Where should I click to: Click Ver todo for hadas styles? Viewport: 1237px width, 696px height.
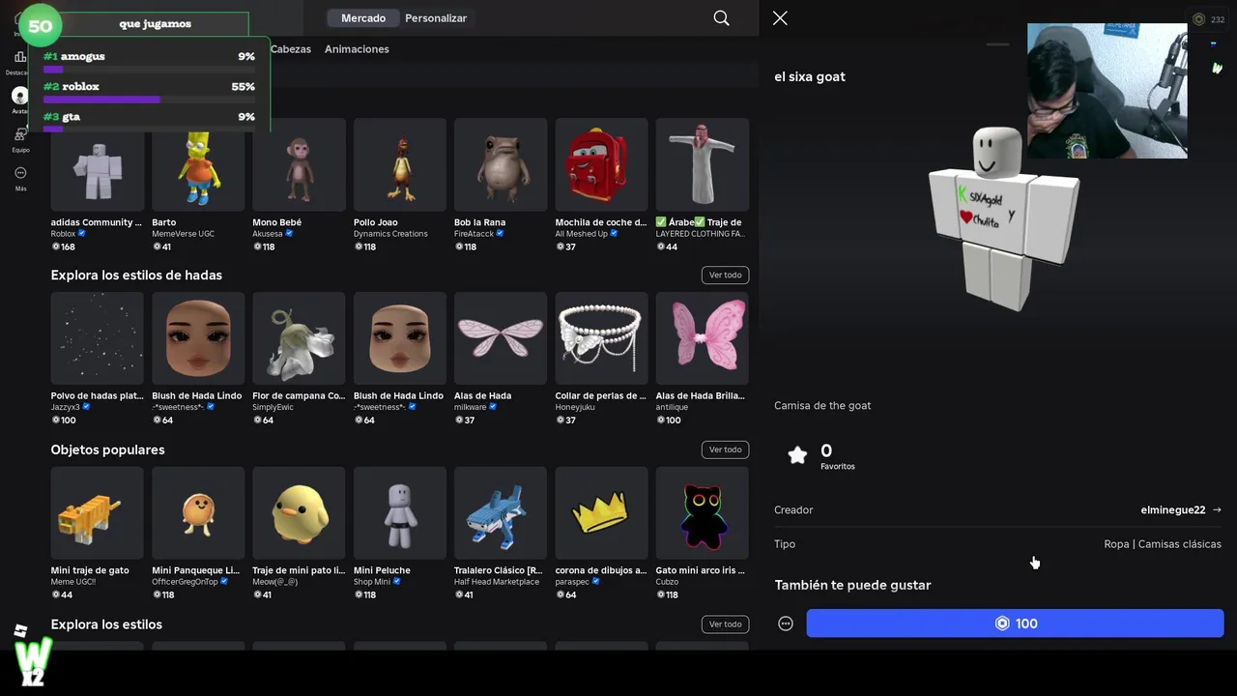click(x=725, y=275)
